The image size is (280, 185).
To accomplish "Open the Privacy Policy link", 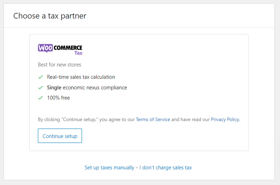I will 225,119.
